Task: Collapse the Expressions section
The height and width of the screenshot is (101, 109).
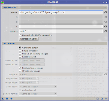Action: pyautogui.click(x=105, y=7)
